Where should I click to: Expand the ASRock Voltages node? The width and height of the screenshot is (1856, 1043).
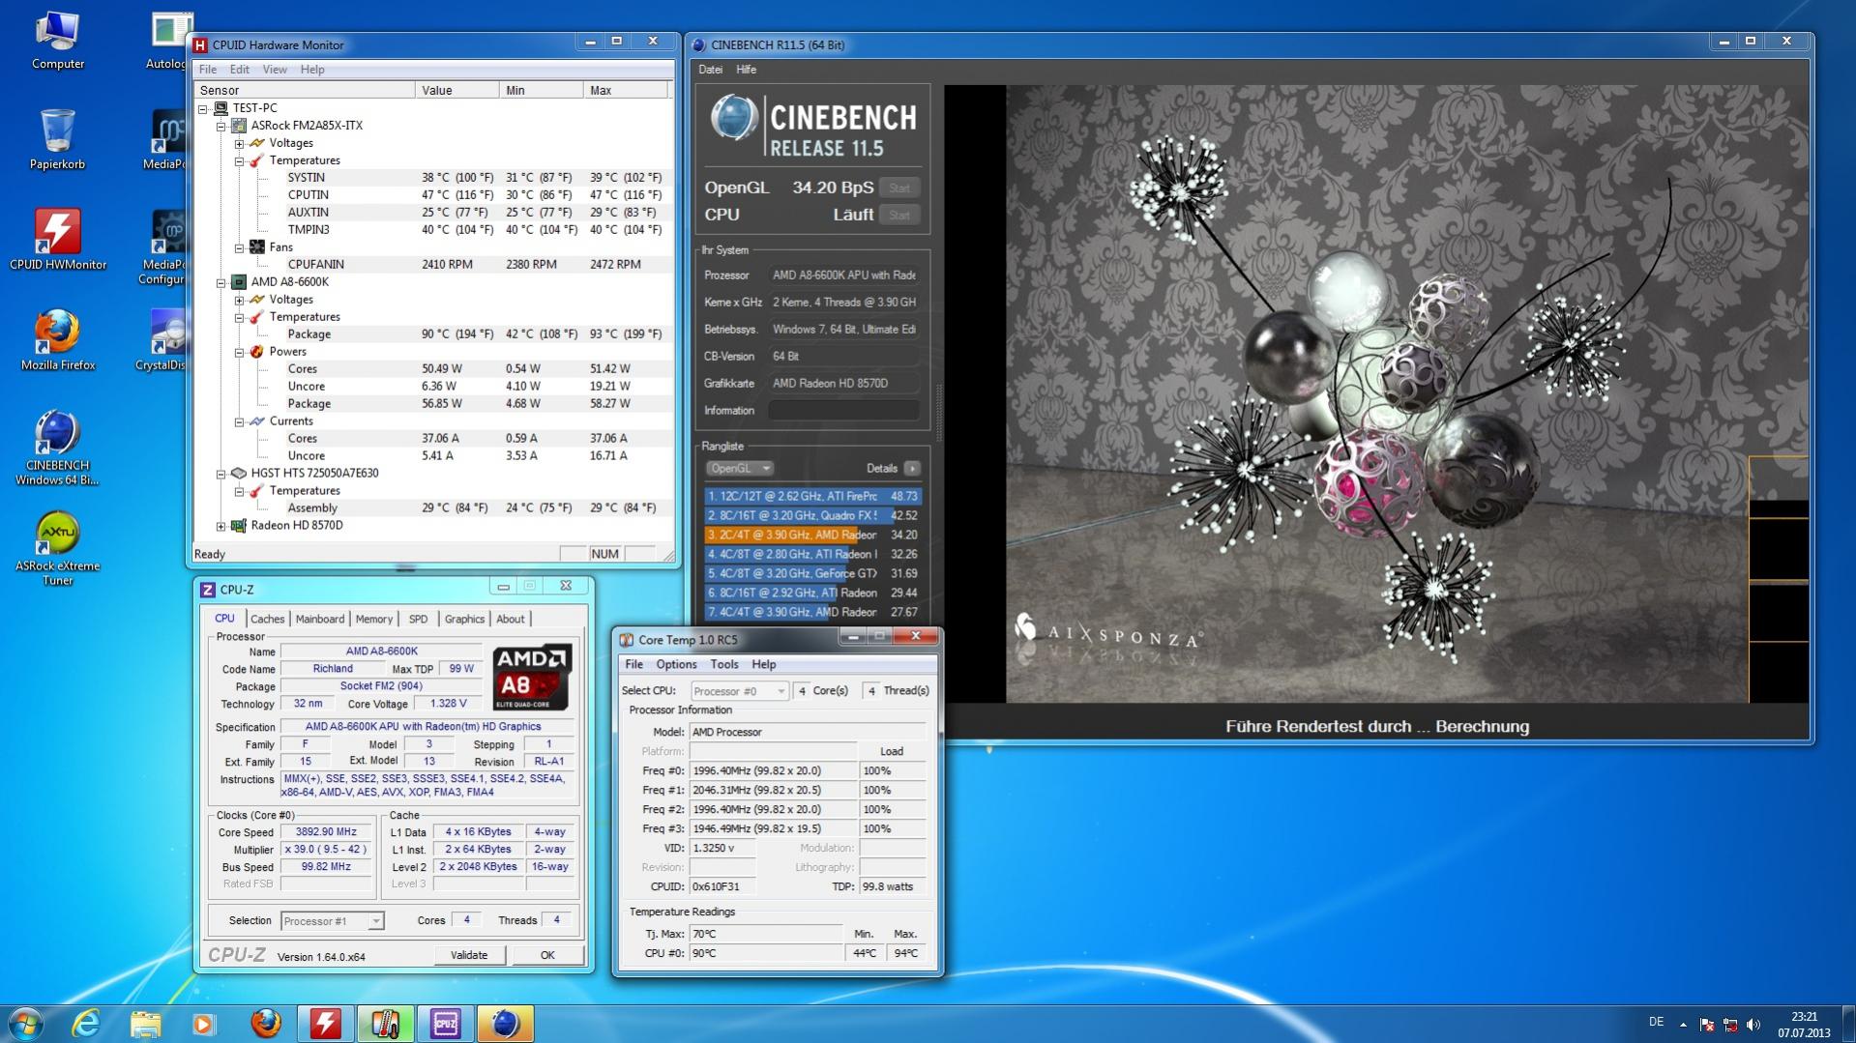(x=239, y=143)
